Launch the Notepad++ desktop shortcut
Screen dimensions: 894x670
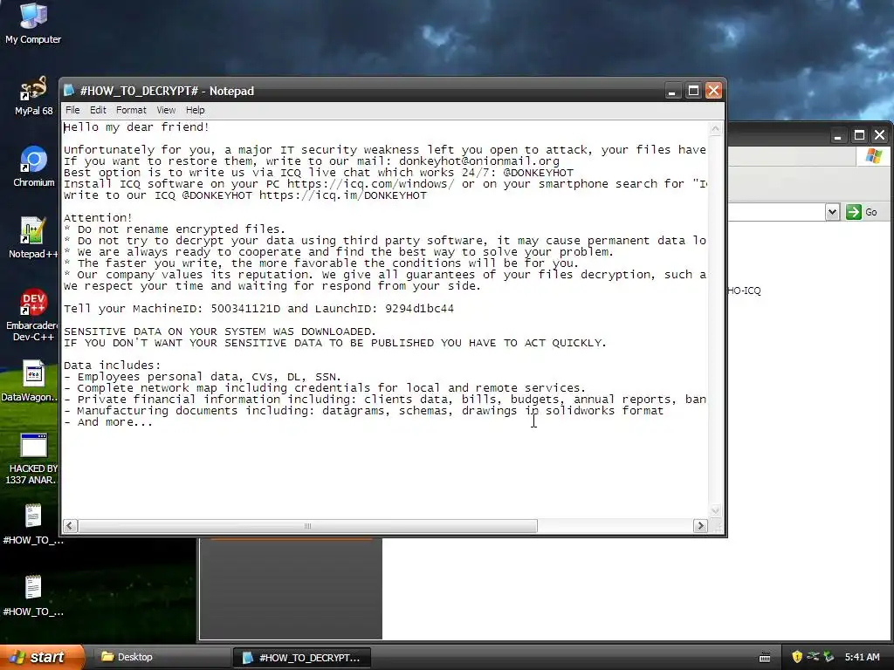(x=33, y=238)
